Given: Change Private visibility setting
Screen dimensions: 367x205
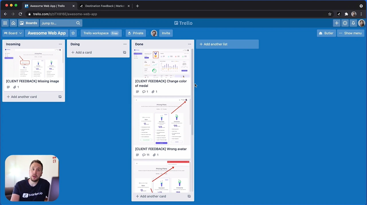Looking at the screenshot, I should (x=136, y=33).
